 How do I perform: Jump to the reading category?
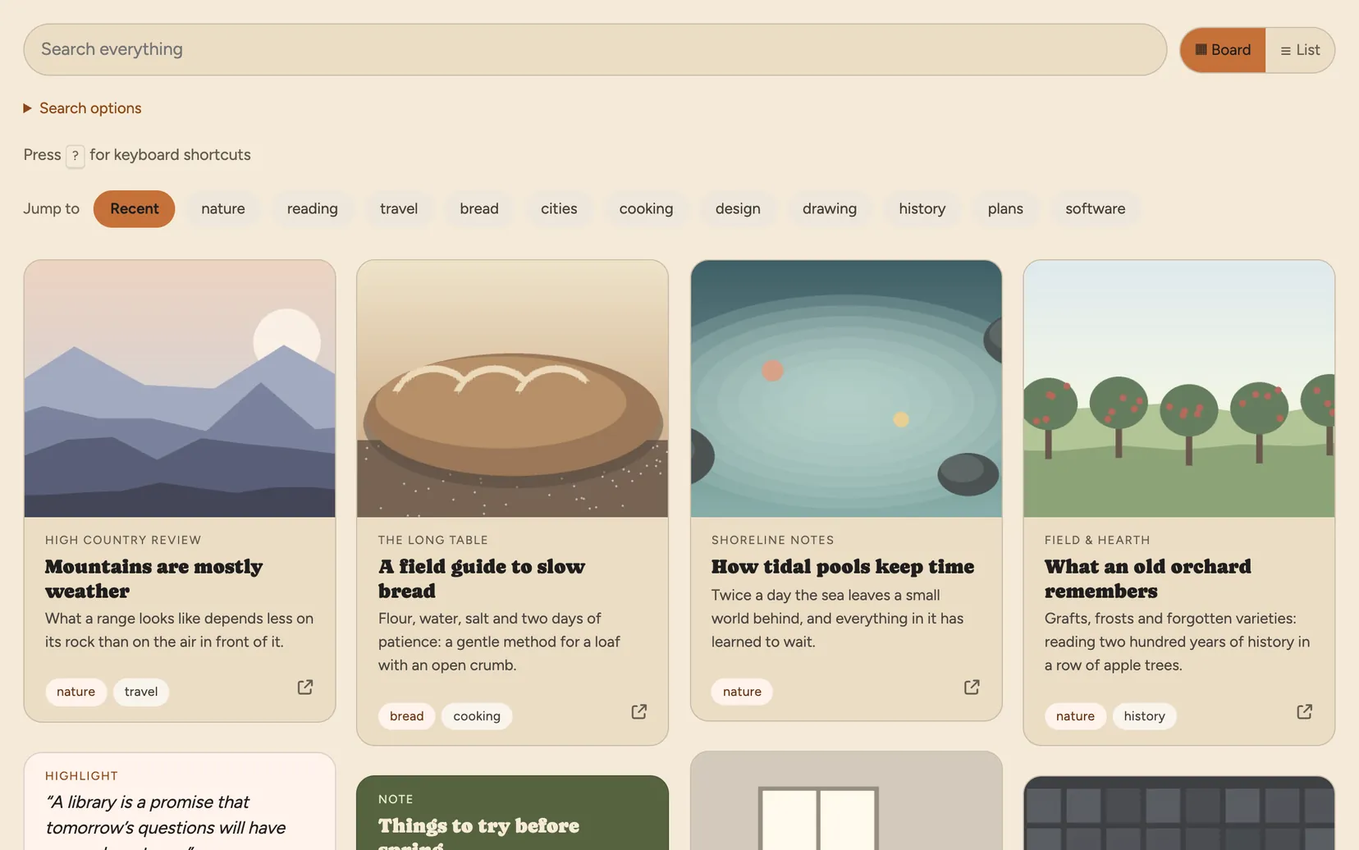coord(313,208)
